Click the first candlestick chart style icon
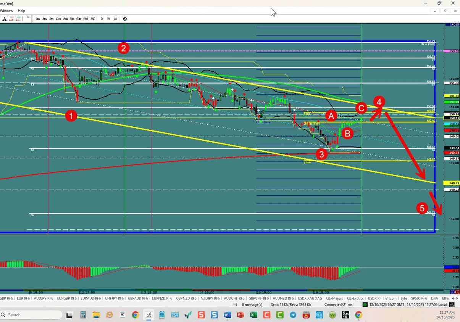Screen dimensions: 460x322 tap(10, 19)
